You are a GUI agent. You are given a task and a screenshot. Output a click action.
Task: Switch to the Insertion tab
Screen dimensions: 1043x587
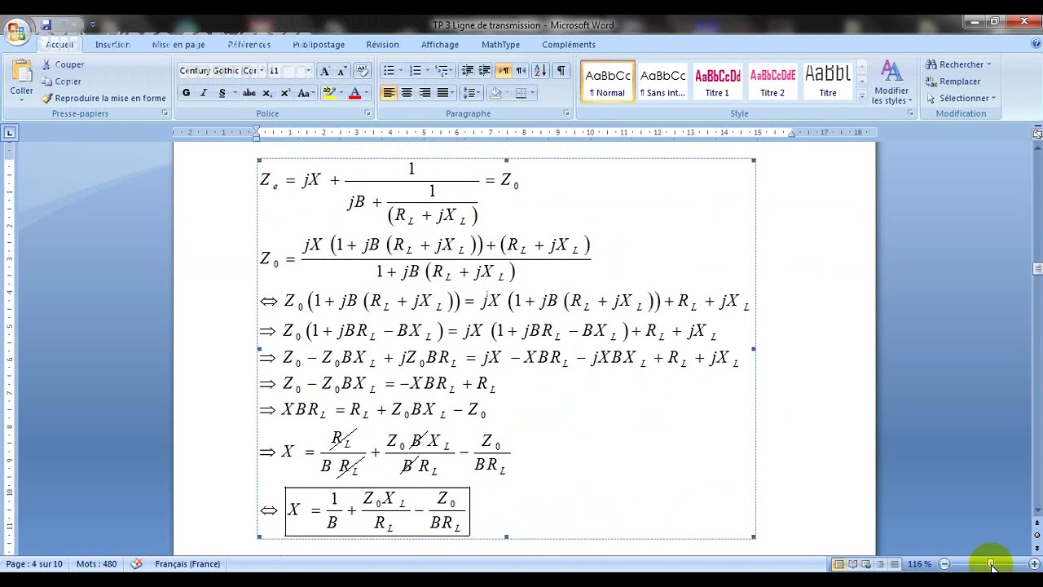[112, 45]
